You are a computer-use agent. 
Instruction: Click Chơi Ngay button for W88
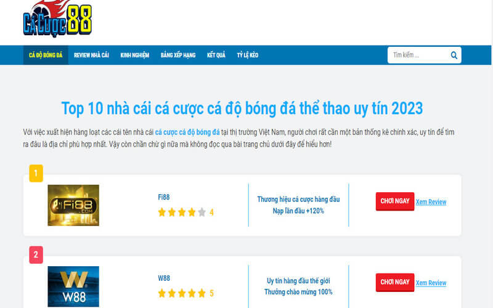coord(395,282)
